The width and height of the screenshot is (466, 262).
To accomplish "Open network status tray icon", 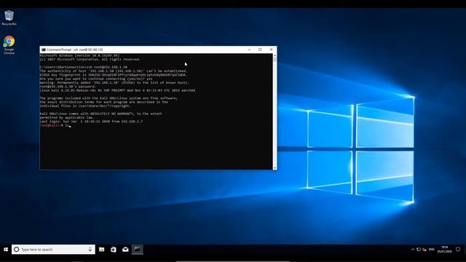I will click(419, 250).
